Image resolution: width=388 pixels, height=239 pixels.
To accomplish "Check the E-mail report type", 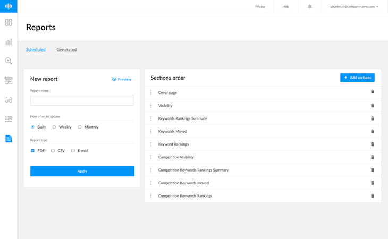I will pos(73,151).
